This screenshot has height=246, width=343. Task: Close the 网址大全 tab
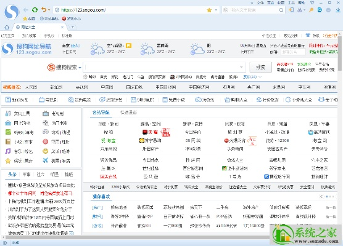tap(62, 27)
